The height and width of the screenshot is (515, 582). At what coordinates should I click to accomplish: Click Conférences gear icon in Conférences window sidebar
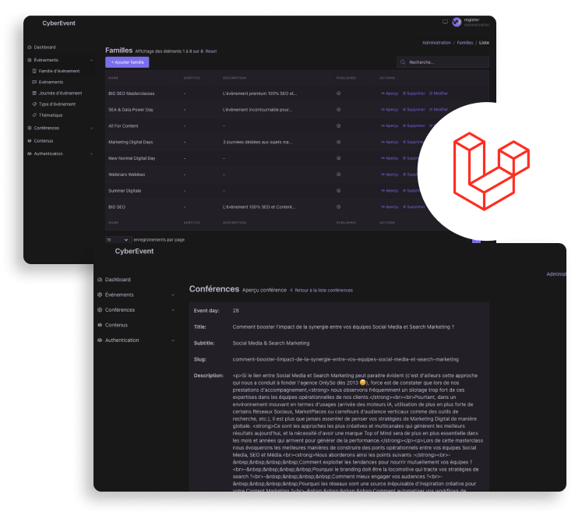[x=100, y=309]
